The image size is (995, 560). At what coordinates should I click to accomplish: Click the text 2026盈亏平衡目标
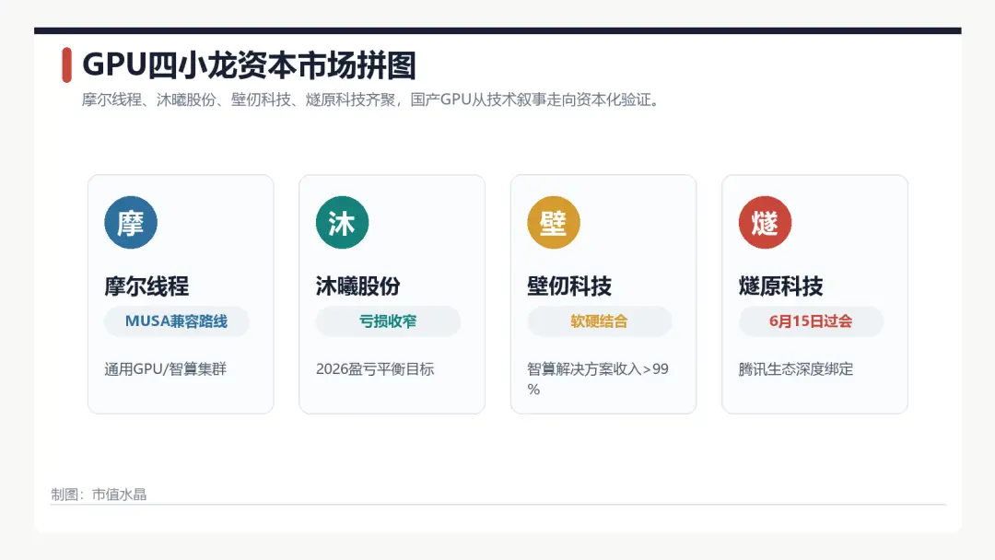click(375, 369)
